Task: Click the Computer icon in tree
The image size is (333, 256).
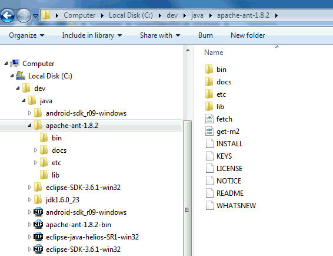Action: [x=15, y=64]
